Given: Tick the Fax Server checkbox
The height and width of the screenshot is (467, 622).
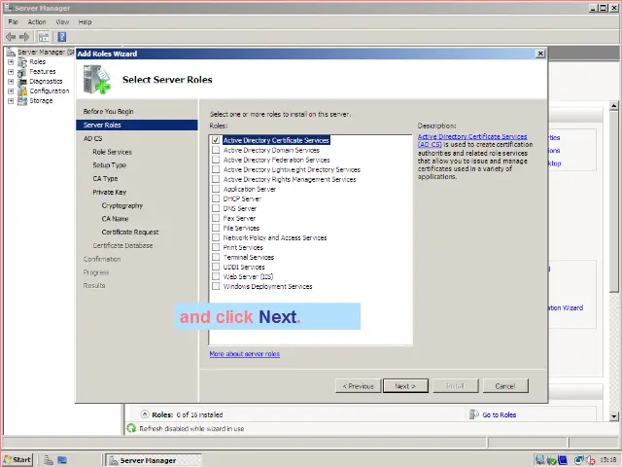Looking at the screenshot, I should (x=216, y=218).
